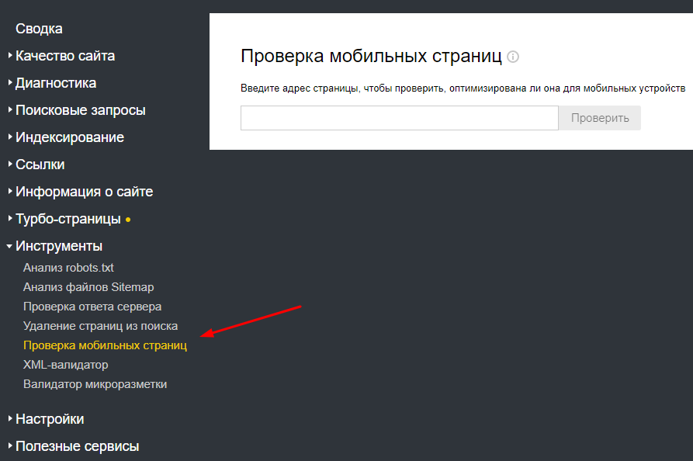Image resolution: width=693 pixels, height=461 pixels.
Task: Expand the Турбо-страницы arrow
Action: tap(10, 218)
